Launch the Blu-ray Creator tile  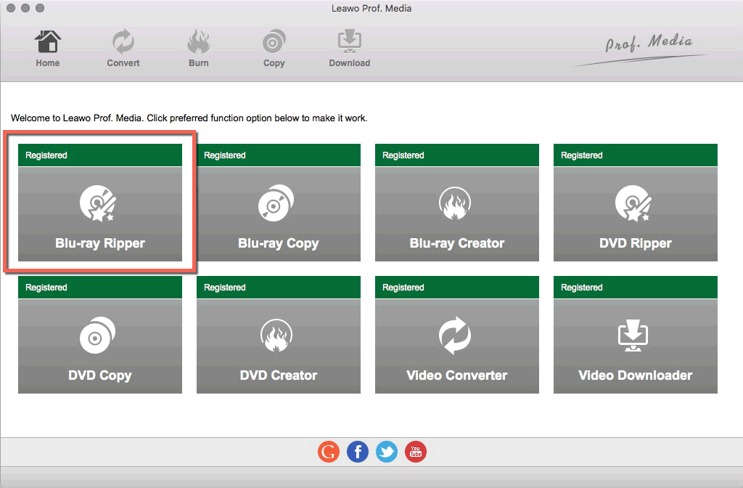tap(457, 203)
